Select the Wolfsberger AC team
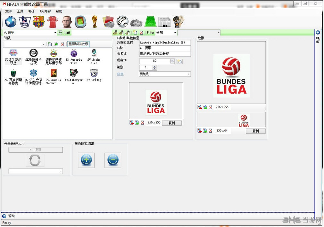This screenshot has width=324, height=227. [x=74, y=77]
